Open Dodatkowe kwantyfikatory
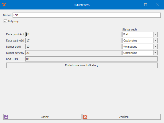The width and height of the screenshot is (164, 123). pos(82,65)
